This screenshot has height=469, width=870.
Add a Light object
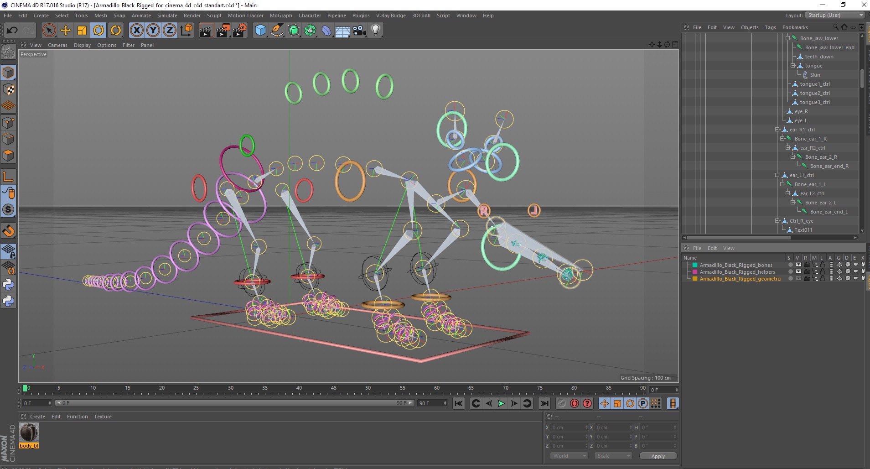[x=376, y=31]
